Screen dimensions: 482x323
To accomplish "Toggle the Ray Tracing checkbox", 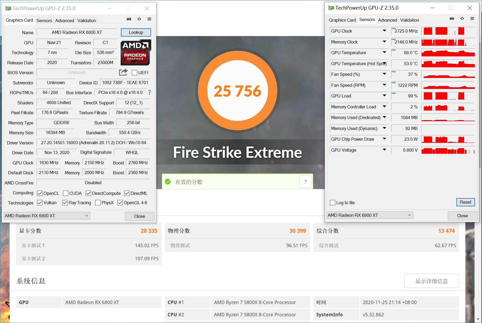I will (x=65, y=203).
